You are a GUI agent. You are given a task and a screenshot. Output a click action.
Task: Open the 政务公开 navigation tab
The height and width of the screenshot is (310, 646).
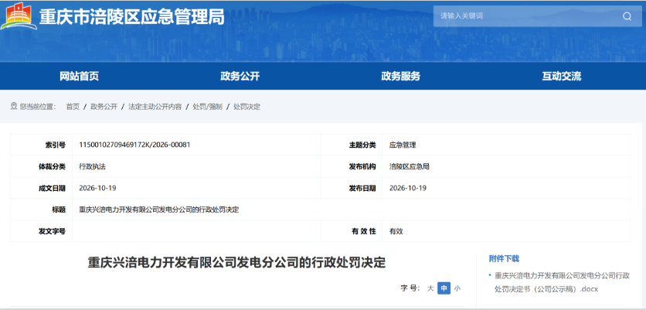tap(240, 76)
